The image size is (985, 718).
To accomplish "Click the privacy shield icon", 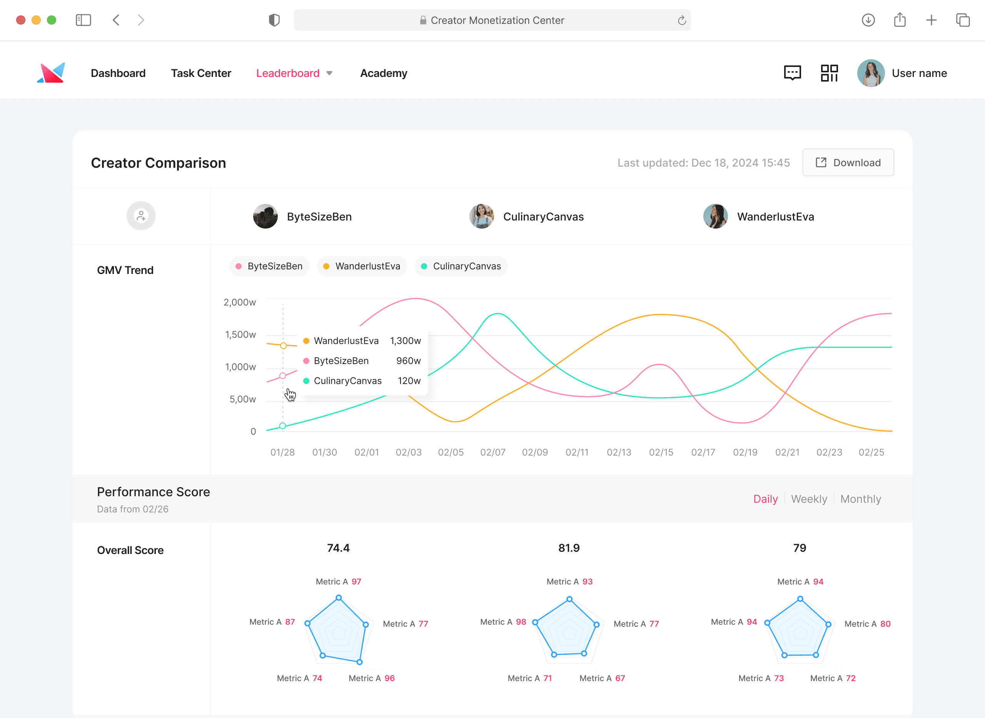I will (x=274, y=20).
